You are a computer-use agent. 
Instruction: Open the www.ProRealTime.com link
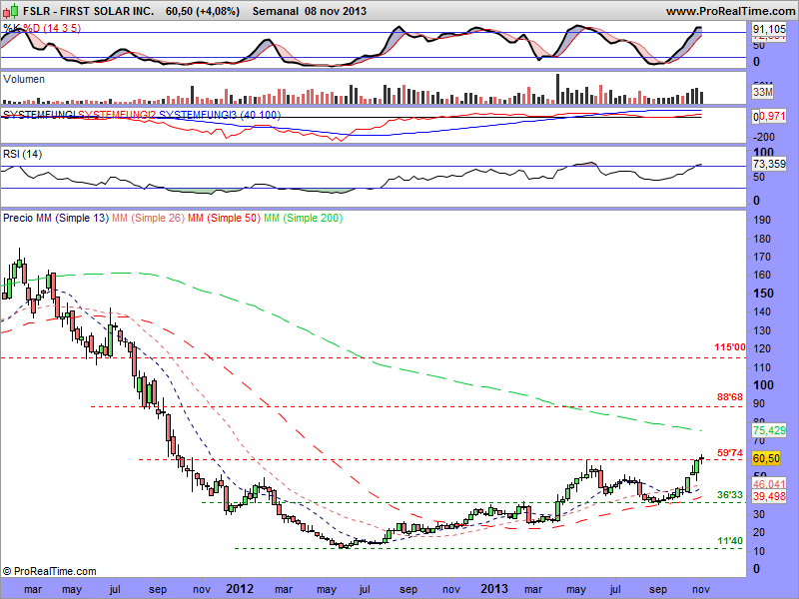click(x=731, y=11)
